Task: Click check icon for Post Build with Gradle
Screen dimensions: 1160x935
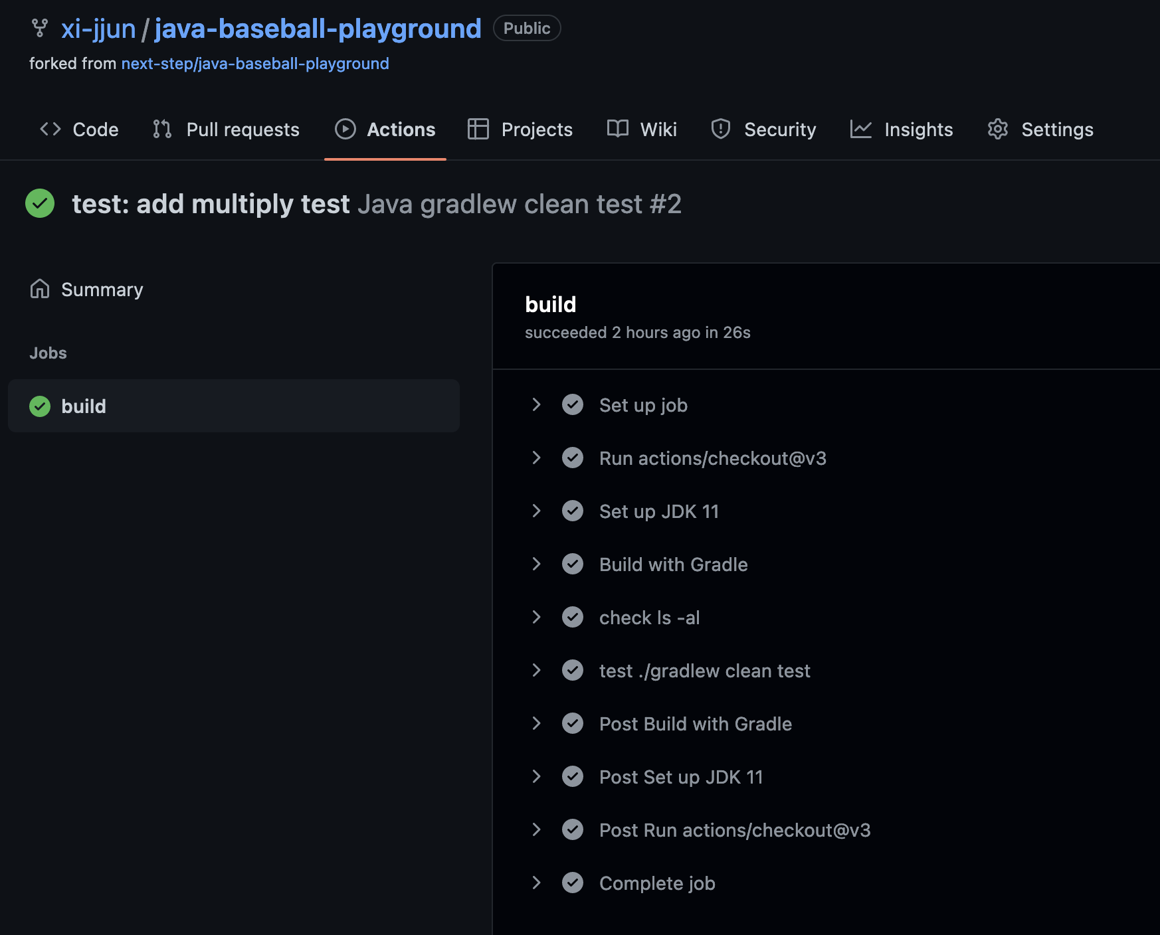Action: pyautogui.click(x=573, y=723)
